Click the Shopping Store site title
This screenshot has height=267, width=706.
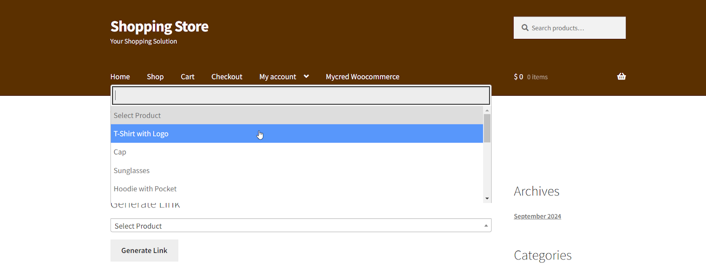point(159,26)
